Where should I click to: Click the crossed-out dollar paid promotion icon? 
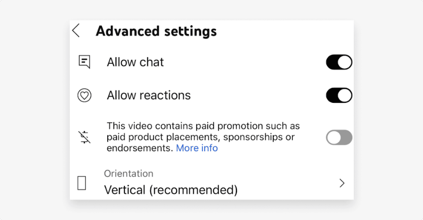click(84, 137)
